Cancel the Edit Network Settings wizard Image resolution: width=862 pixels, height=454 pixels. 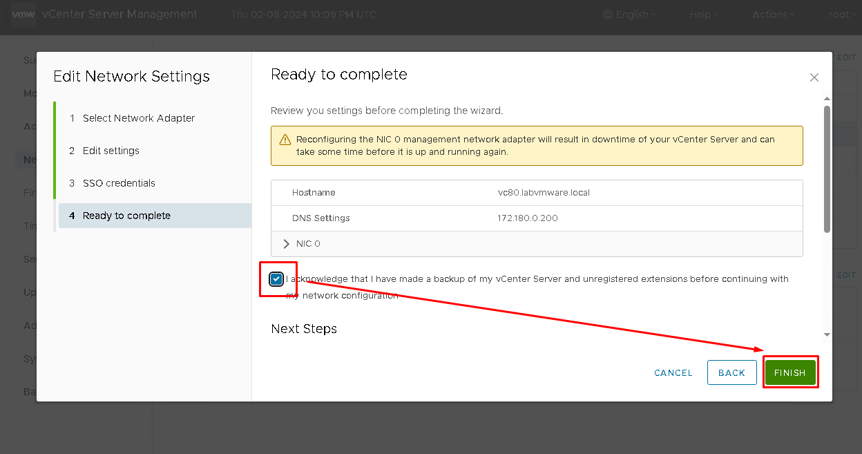pyautogui.click(x=673, y=373)
